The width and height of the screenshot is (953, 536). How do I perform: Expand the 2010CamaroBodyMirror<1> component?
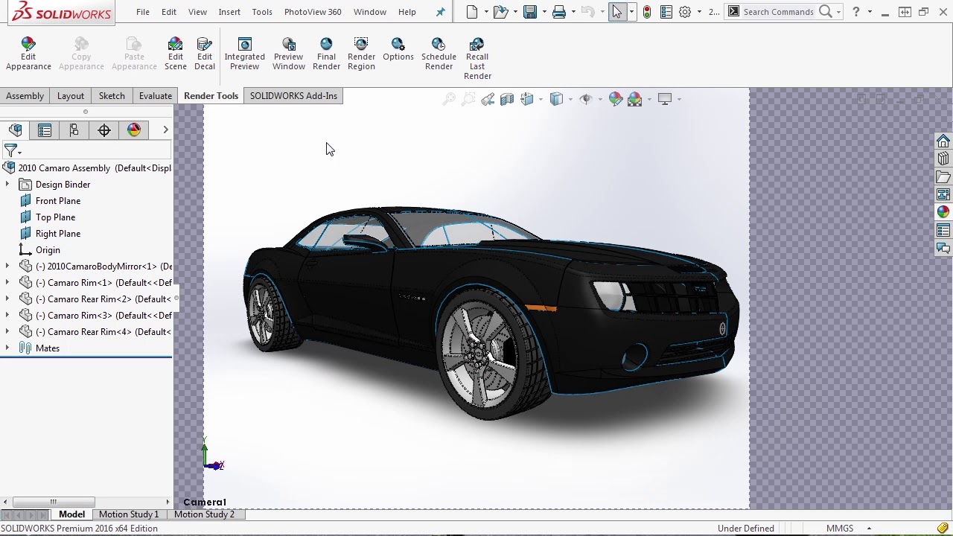click(x=7, y=267)
